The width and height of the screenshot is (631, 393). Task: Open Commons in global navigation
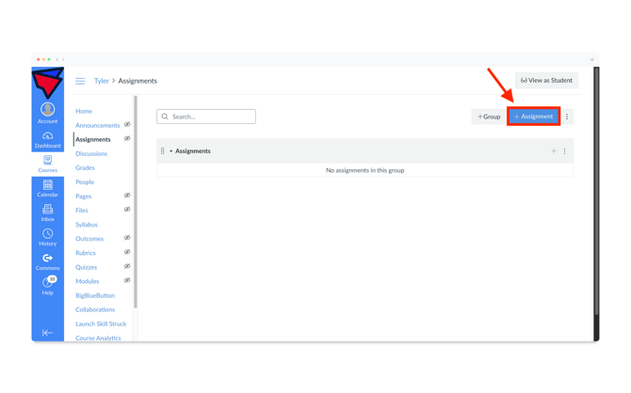point(47,261)
